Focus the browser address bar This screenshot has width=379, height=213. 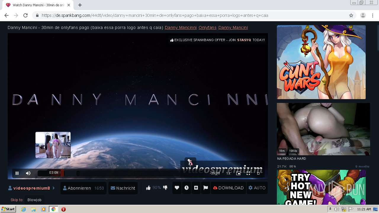click(189, 15)
